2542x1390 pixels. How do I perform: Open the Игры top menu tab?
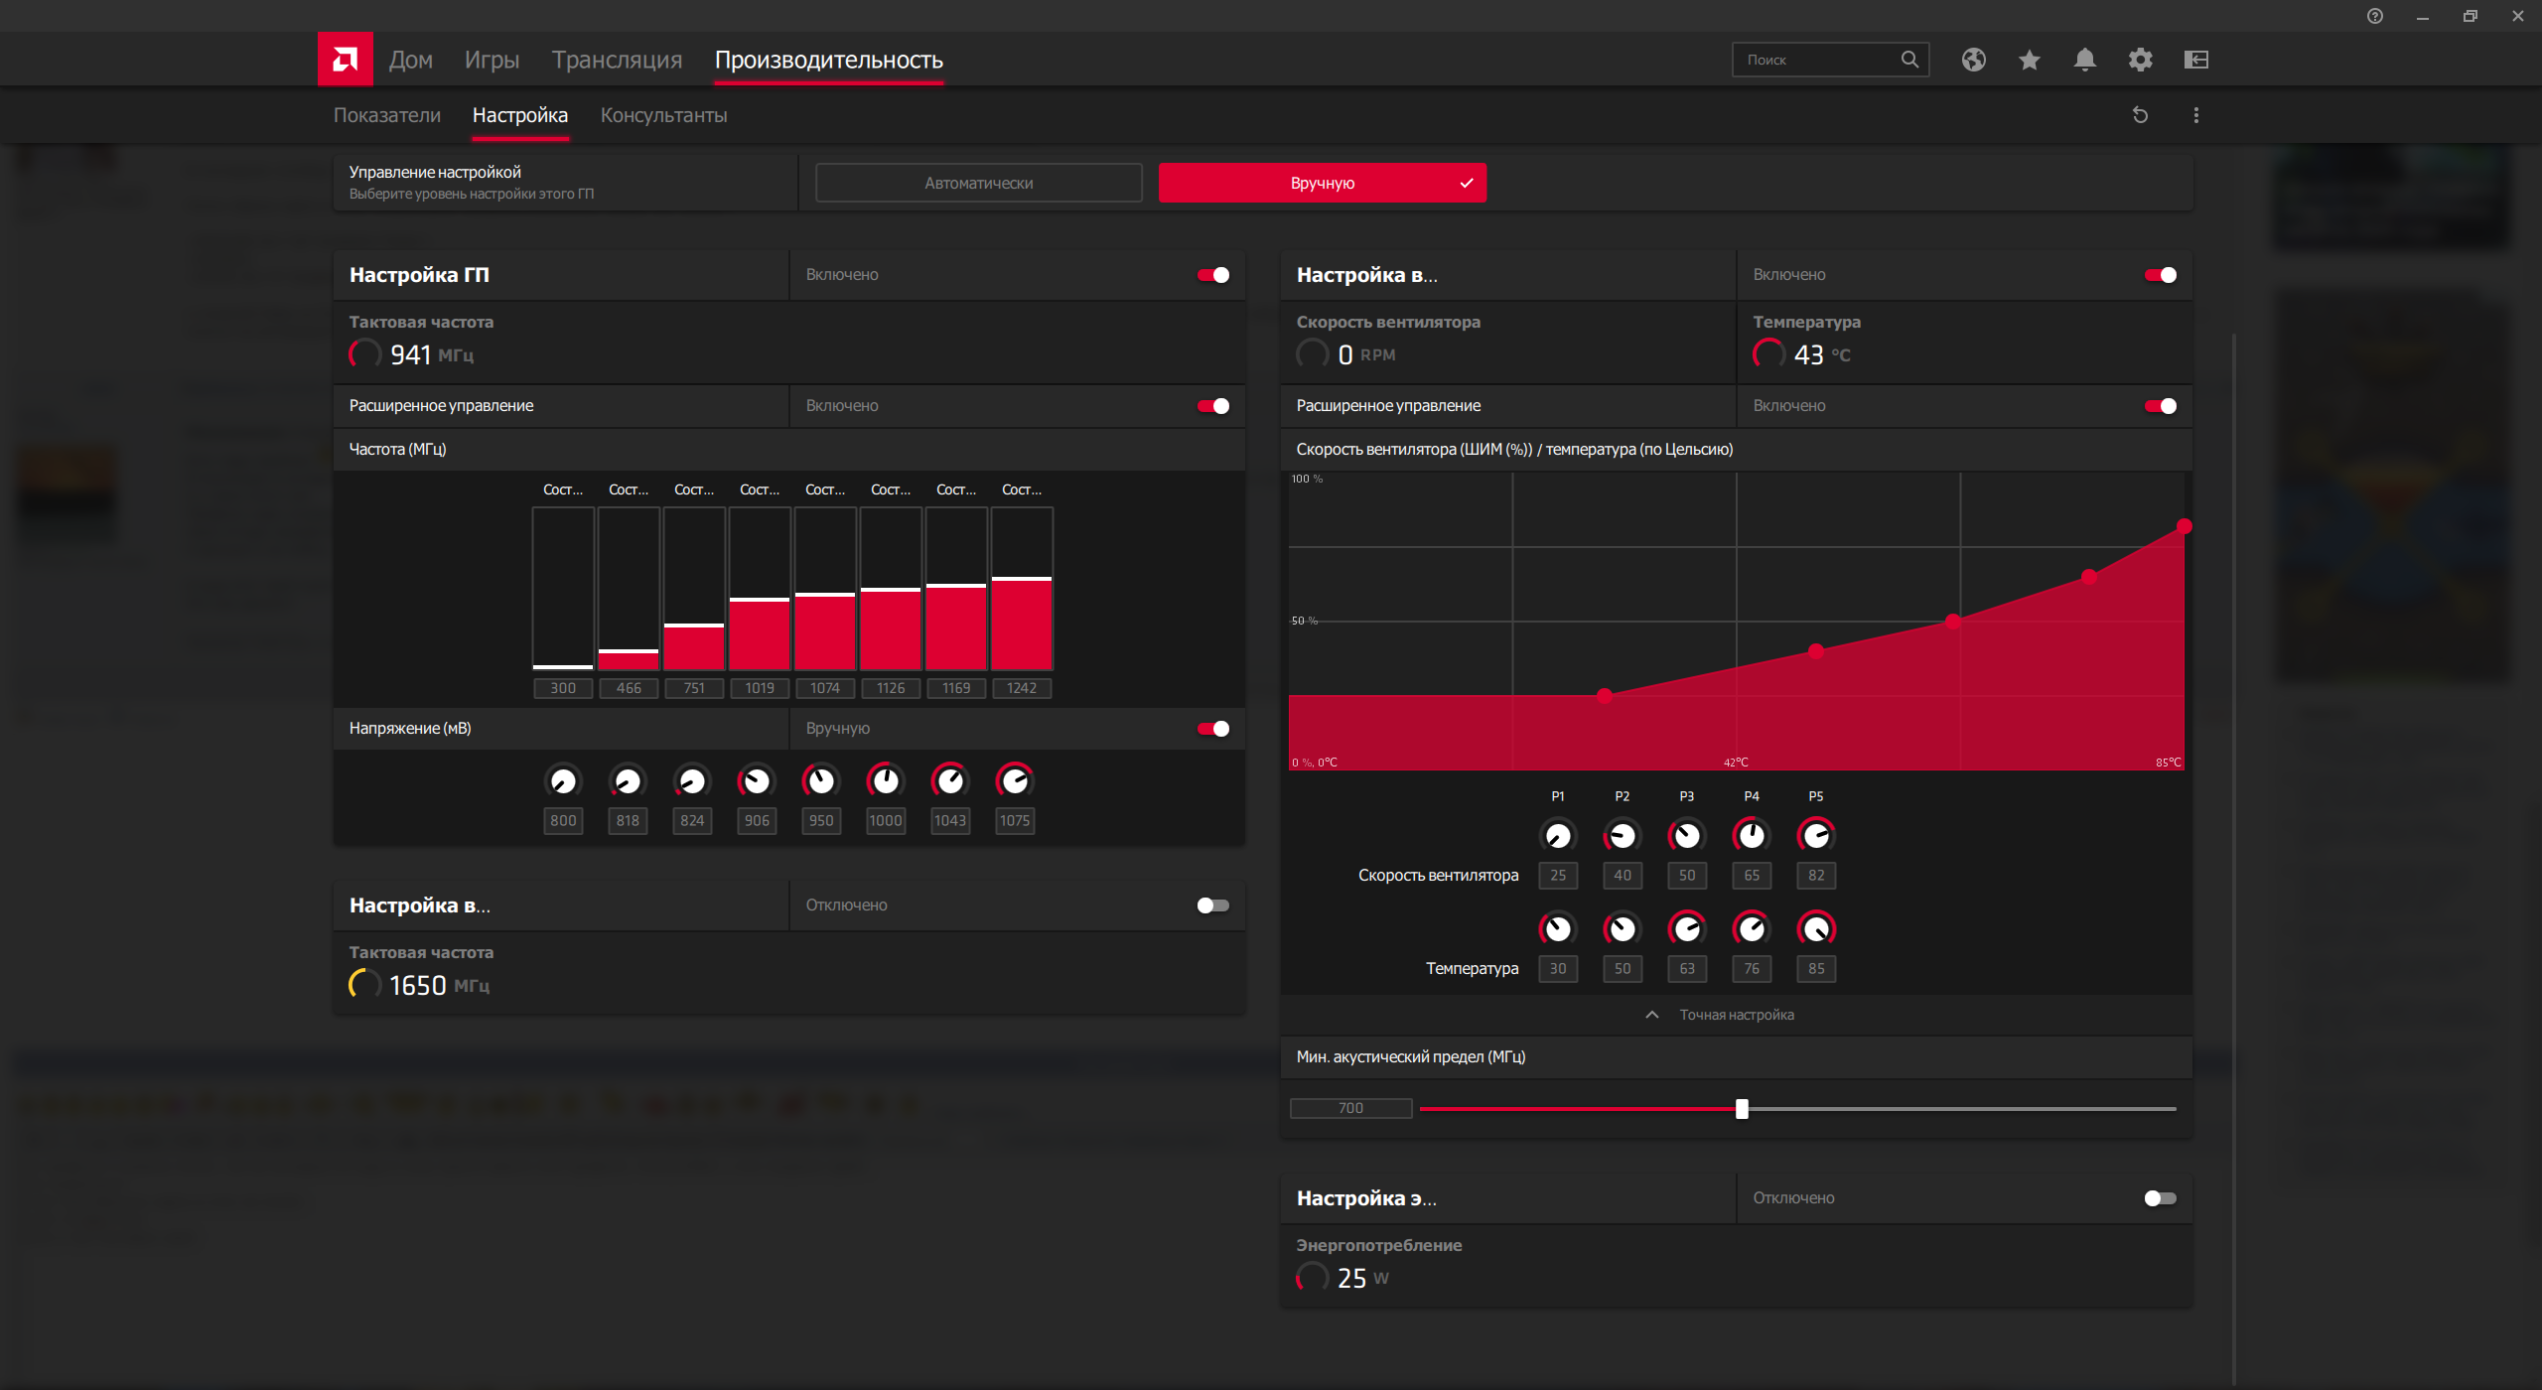(x=492, y=60)
